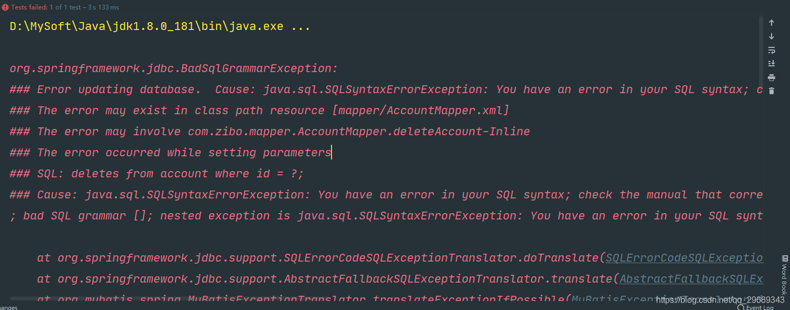The image size is (790, 310).
Task: Open the Word Book side panel
Action: click(784, 279)
